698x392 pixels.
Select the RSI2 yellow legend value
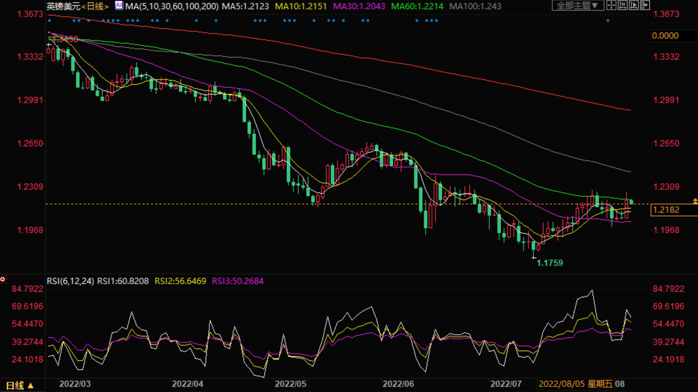tap(180, 281)
